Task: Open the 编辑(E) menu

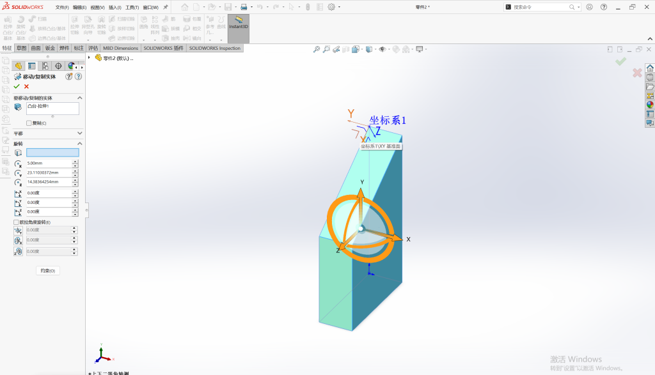Action: point(79,8)
